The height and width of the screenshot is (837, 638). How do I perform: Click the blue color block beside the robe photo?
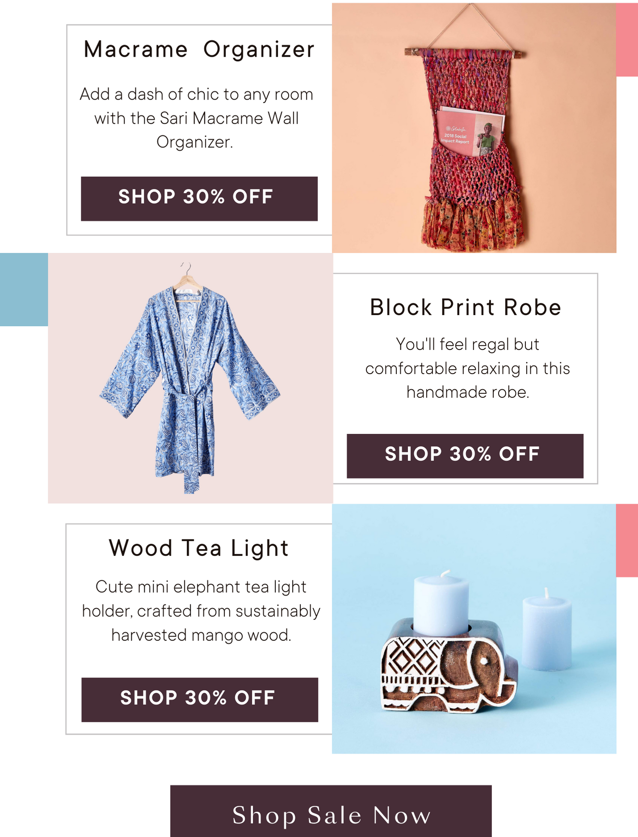pos(24,290)
